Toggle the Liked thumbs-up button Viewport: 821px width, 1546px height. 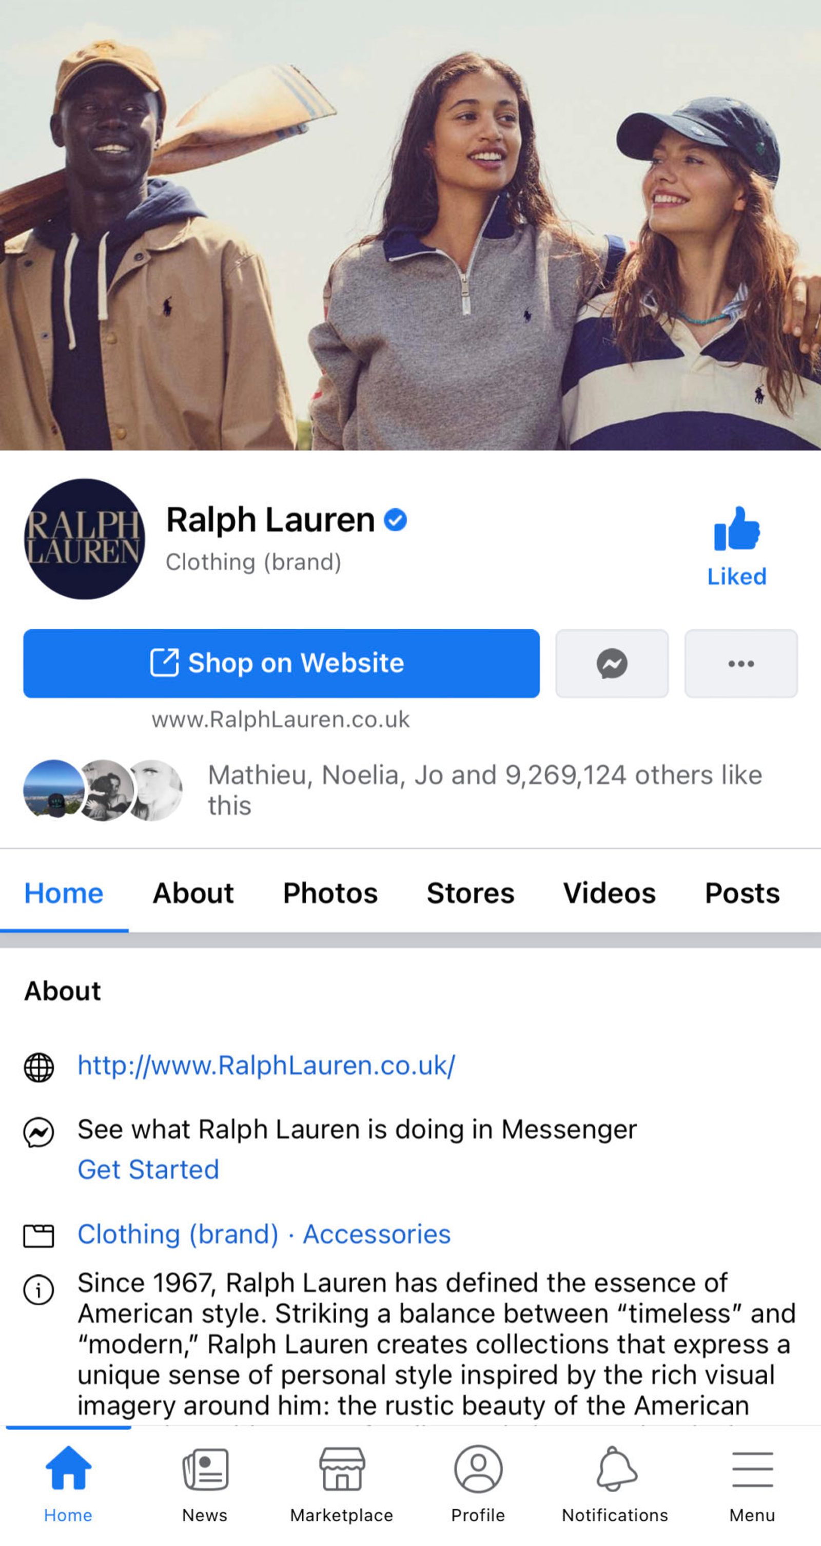[x=736, y=546]
